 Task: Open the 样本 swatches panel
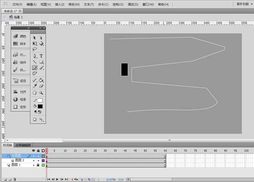pos(20,44)
